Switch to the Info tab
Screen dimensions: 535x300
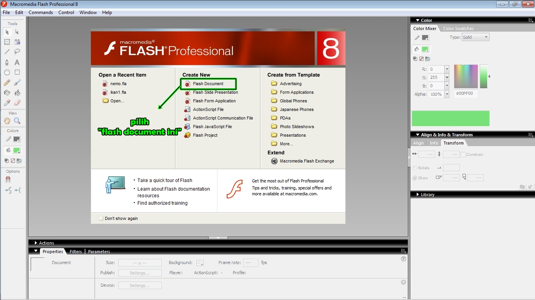(434, 143)
